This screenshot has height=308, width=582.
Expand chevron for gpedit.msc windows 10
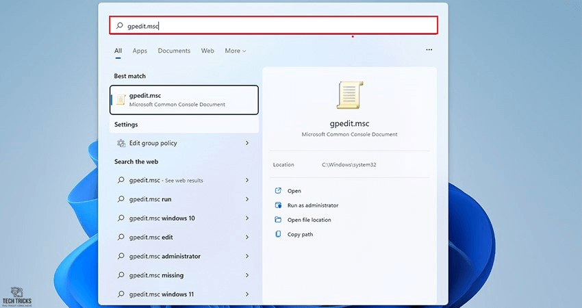(247, 218)
